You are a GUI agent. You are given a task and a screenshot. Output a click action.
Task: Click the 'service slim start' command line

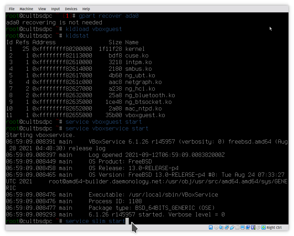coord(95,221)
